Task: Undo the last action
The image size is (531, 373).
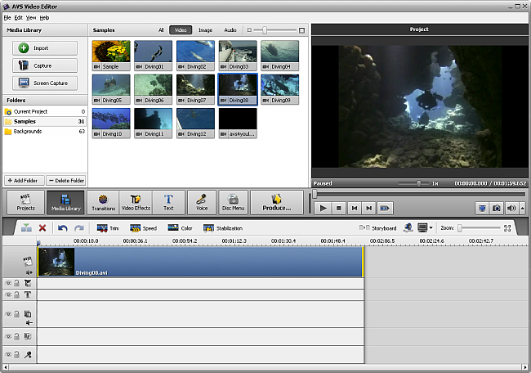Action: click(x=62, y=228)
